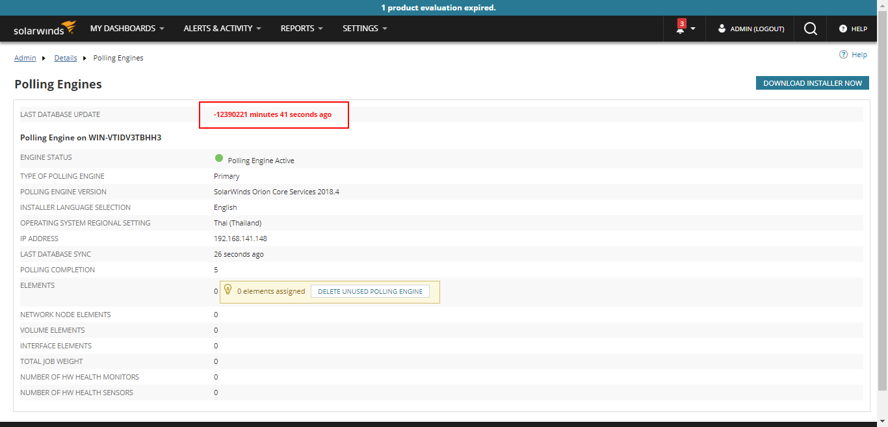
Task: Click the English installer language value
Action: click(x=225, y=207)
